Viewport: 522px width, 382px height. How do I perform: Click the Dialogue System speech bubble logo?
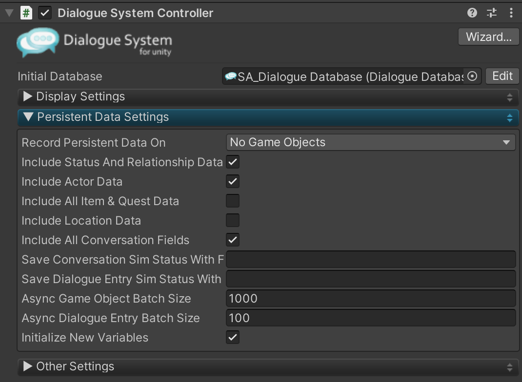pos(38,42)
